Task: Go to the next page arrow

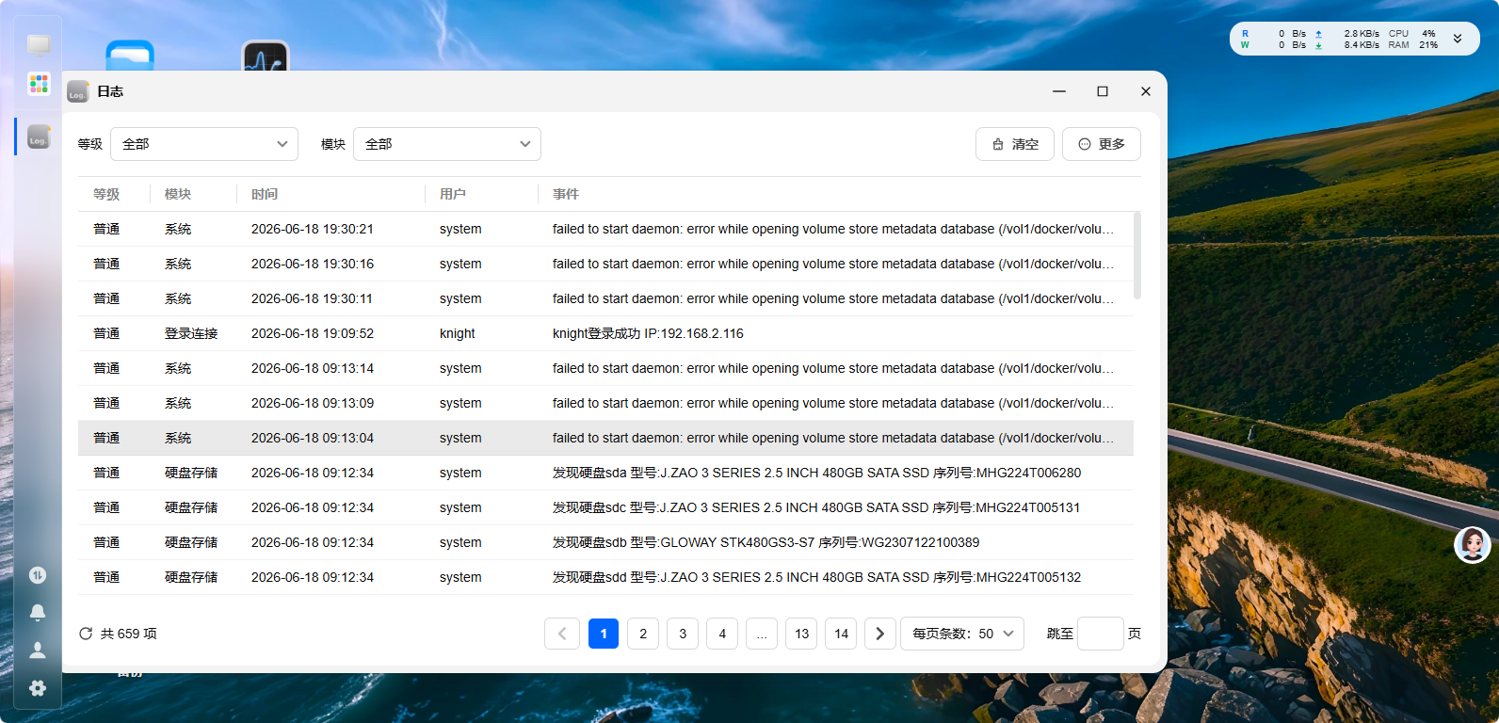Action: point(880,634)
